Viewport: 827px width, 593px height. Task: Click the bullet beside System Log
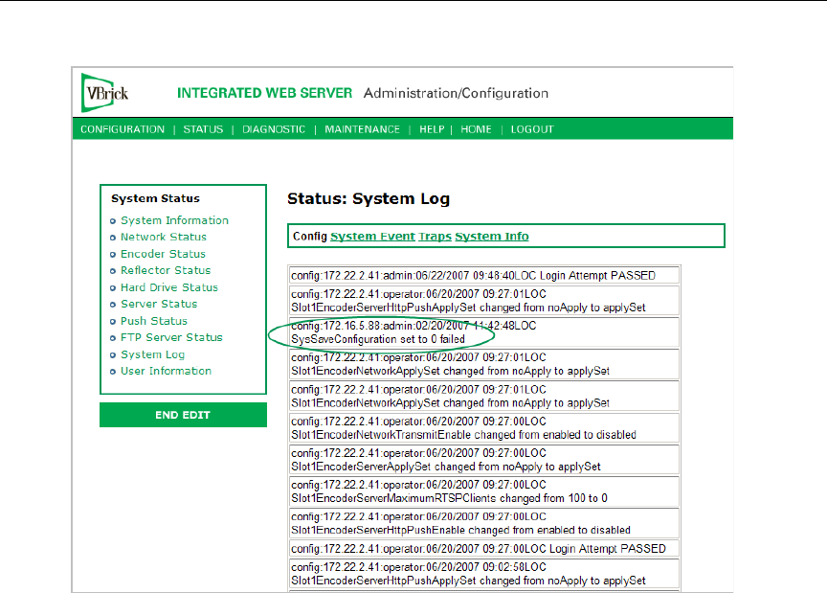(x=112, y=355)
